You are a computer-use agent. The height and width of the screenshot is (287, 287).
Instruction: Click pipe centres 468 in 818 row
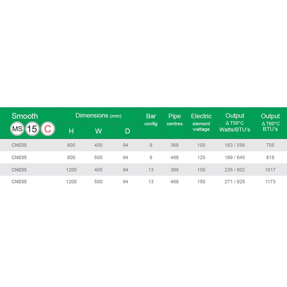pos(174,157)
